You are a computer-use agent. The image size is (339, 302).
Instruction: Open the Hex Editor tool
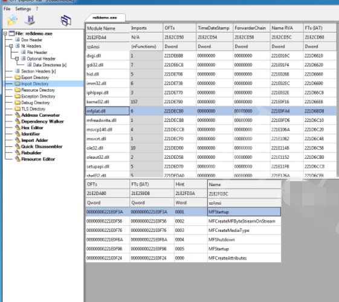click(32, 127)
